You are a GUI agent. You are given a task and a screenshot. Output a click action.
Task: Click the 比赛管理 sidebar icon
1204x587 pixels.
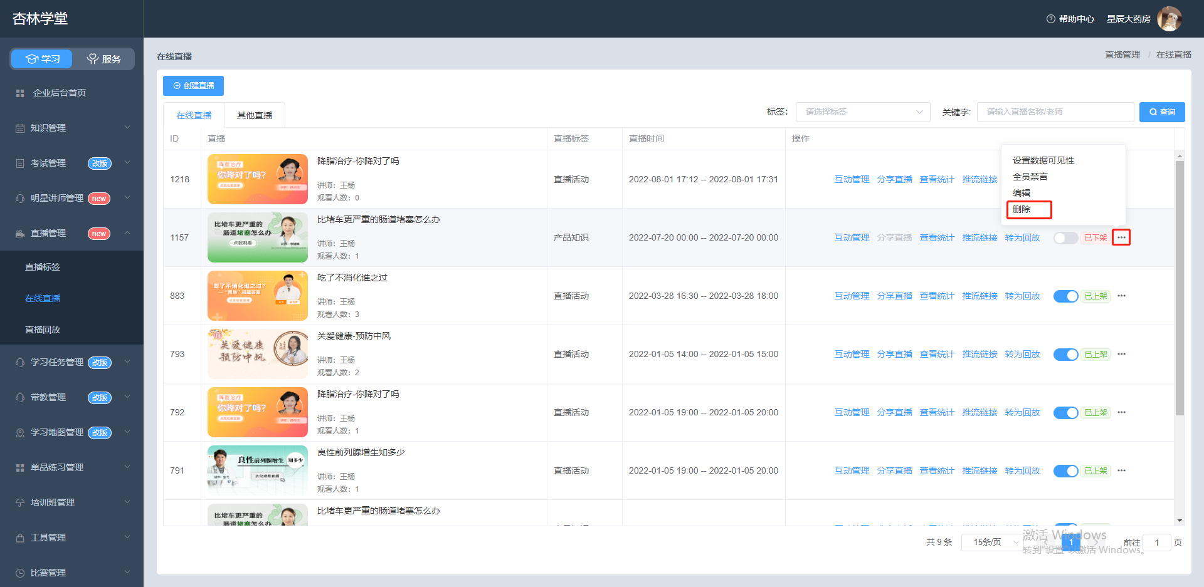point(20,573)
